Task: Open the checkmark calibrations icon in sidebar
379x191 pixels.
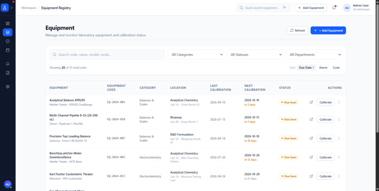Action: pyautogui.click(x=8, y=41)
